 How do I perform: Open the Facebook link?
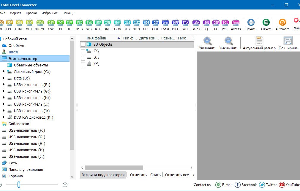246,185
